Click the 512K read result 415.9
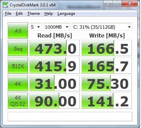The width and height of the screenshot is (141, 128). click(55, 66)
